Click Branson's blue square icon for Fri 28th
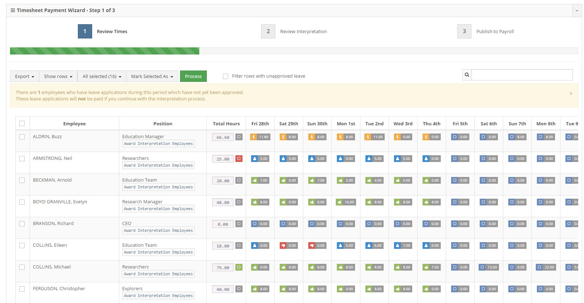The image size is (584, 303). tap(255, 224)
